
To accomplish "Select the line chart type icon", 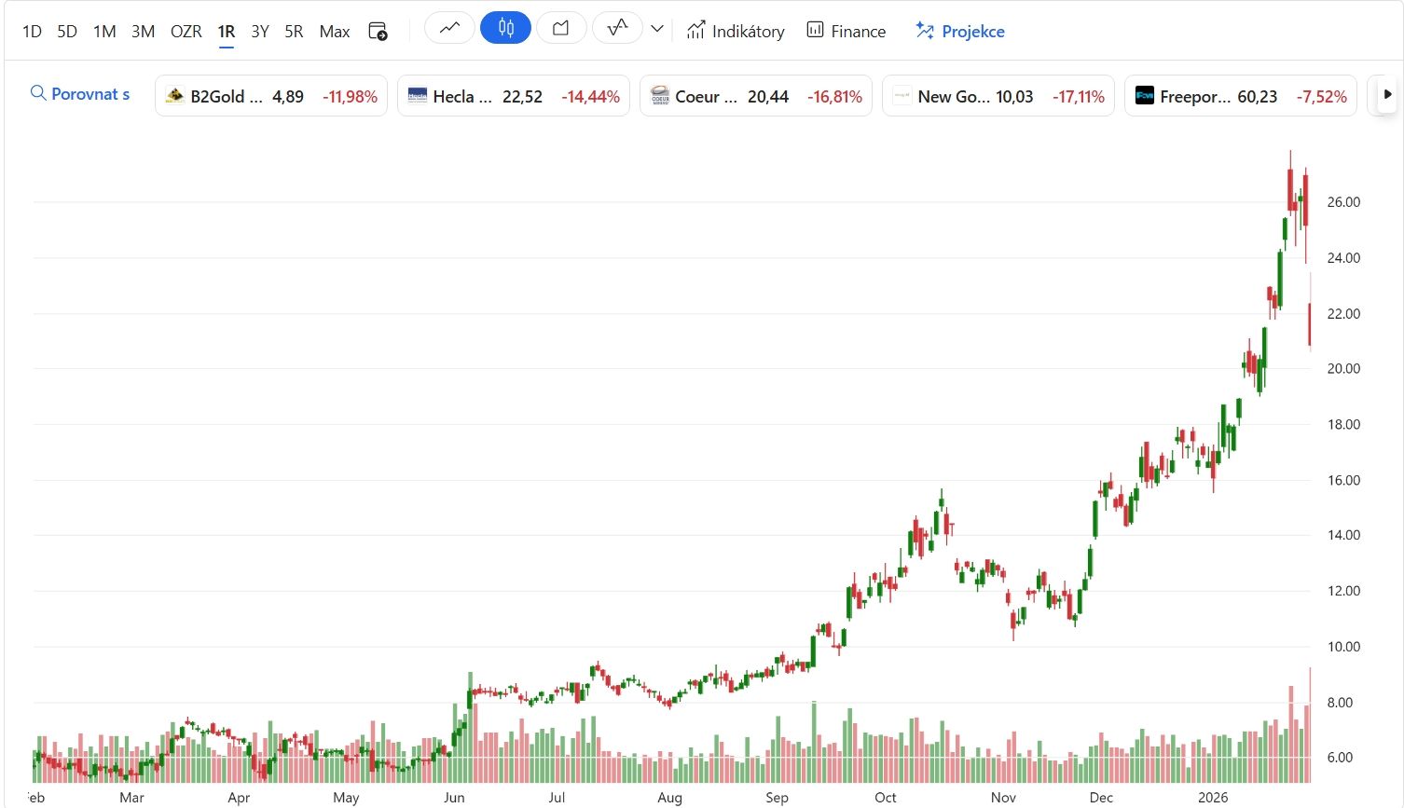I will coord(449,27).
